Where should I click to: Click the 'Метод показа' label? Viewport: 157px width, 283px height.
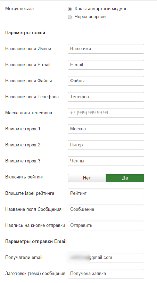[19, 9]
